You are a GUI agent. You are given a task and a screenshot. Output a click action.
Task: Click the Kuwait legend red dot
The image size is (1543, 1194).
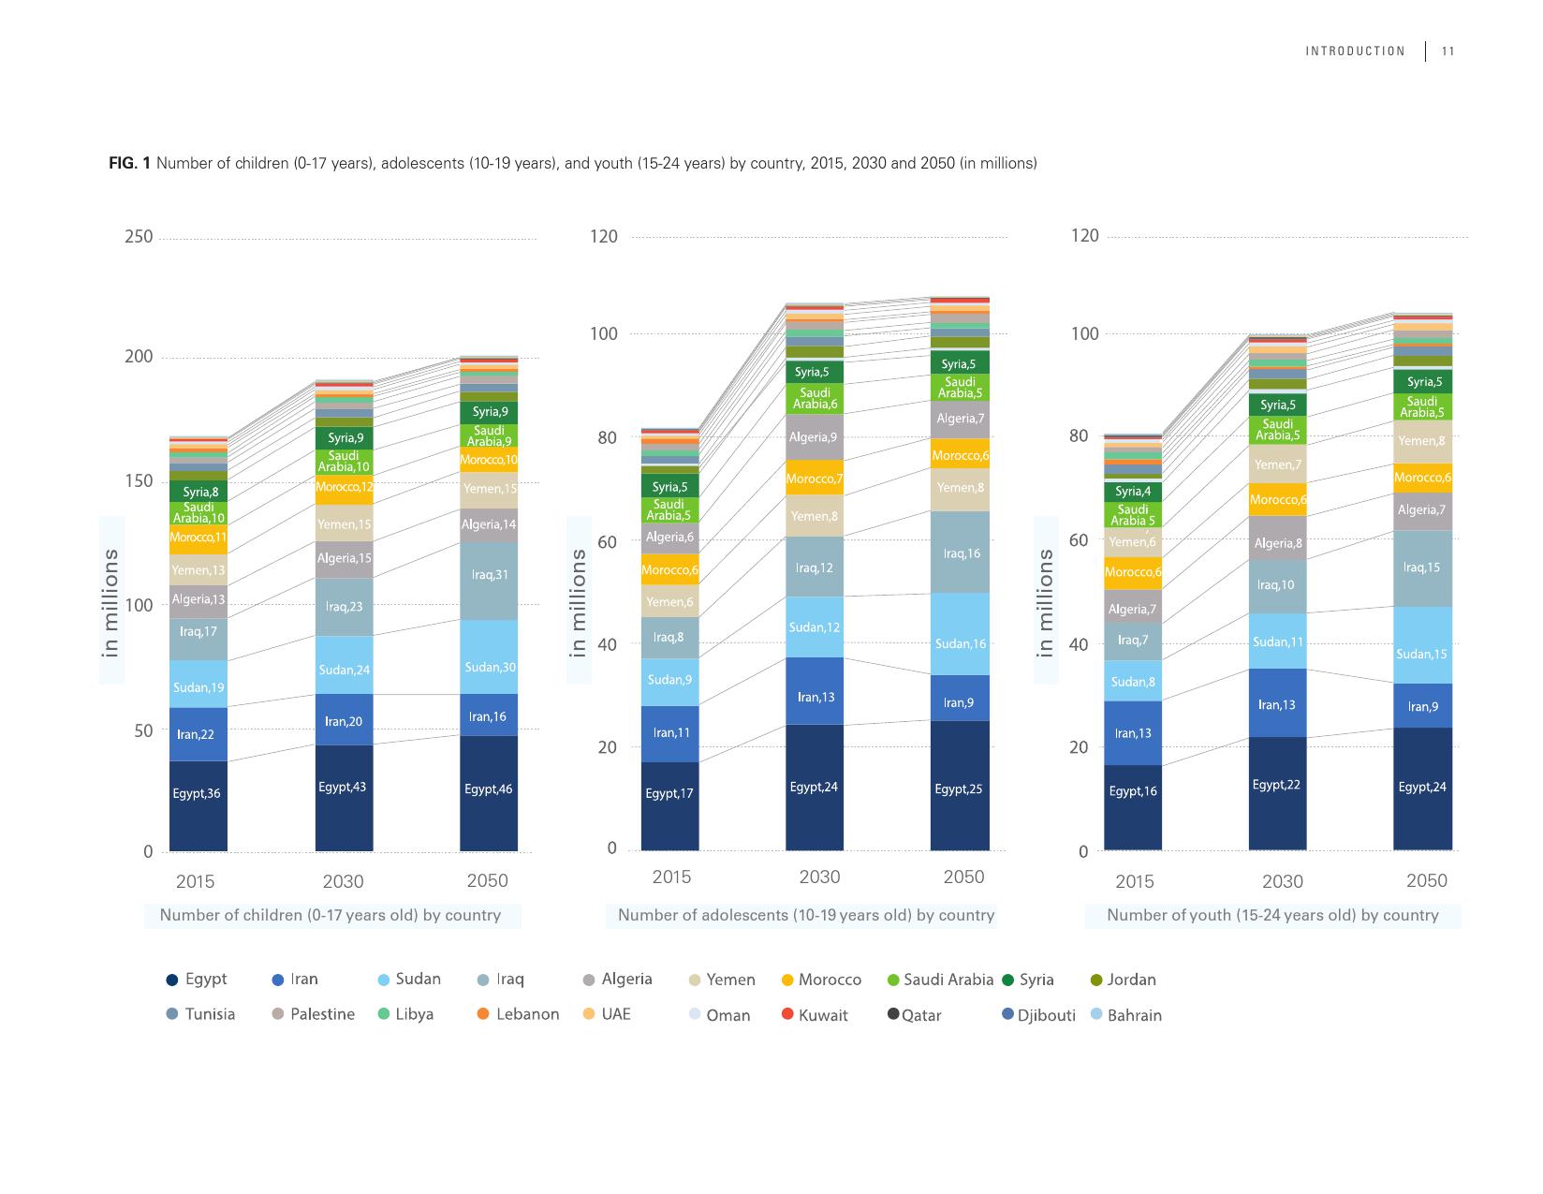coord(787,1014)
